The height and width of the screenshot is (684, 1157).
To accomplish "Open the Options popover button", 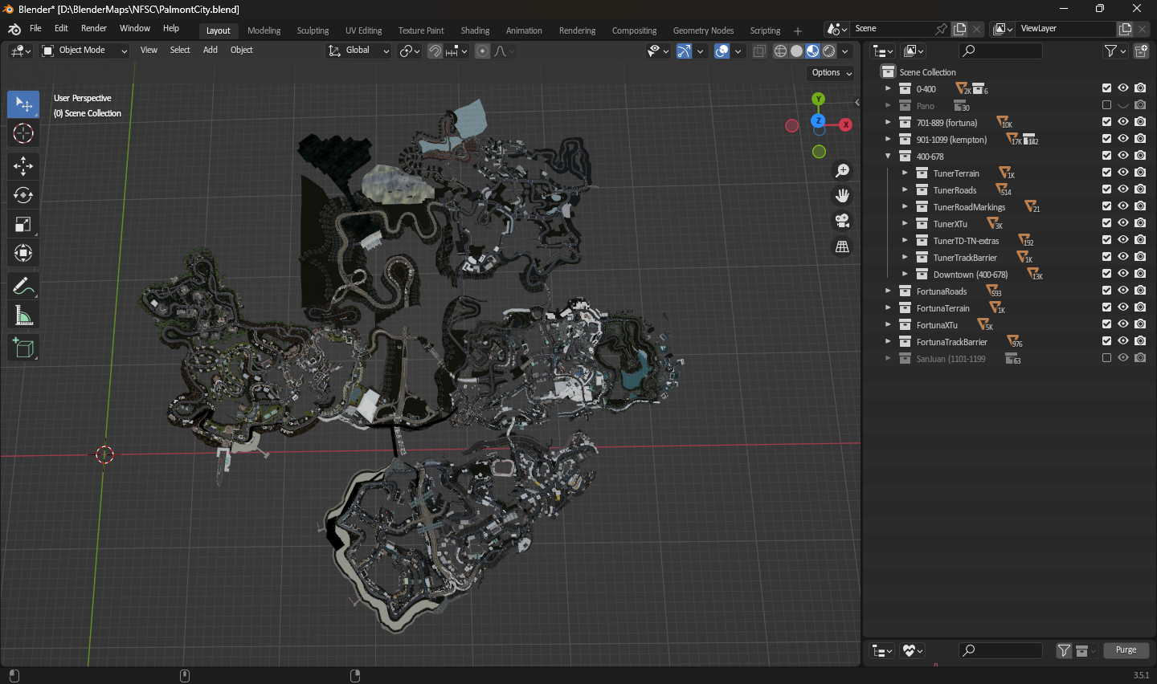I will coord(831,73).
